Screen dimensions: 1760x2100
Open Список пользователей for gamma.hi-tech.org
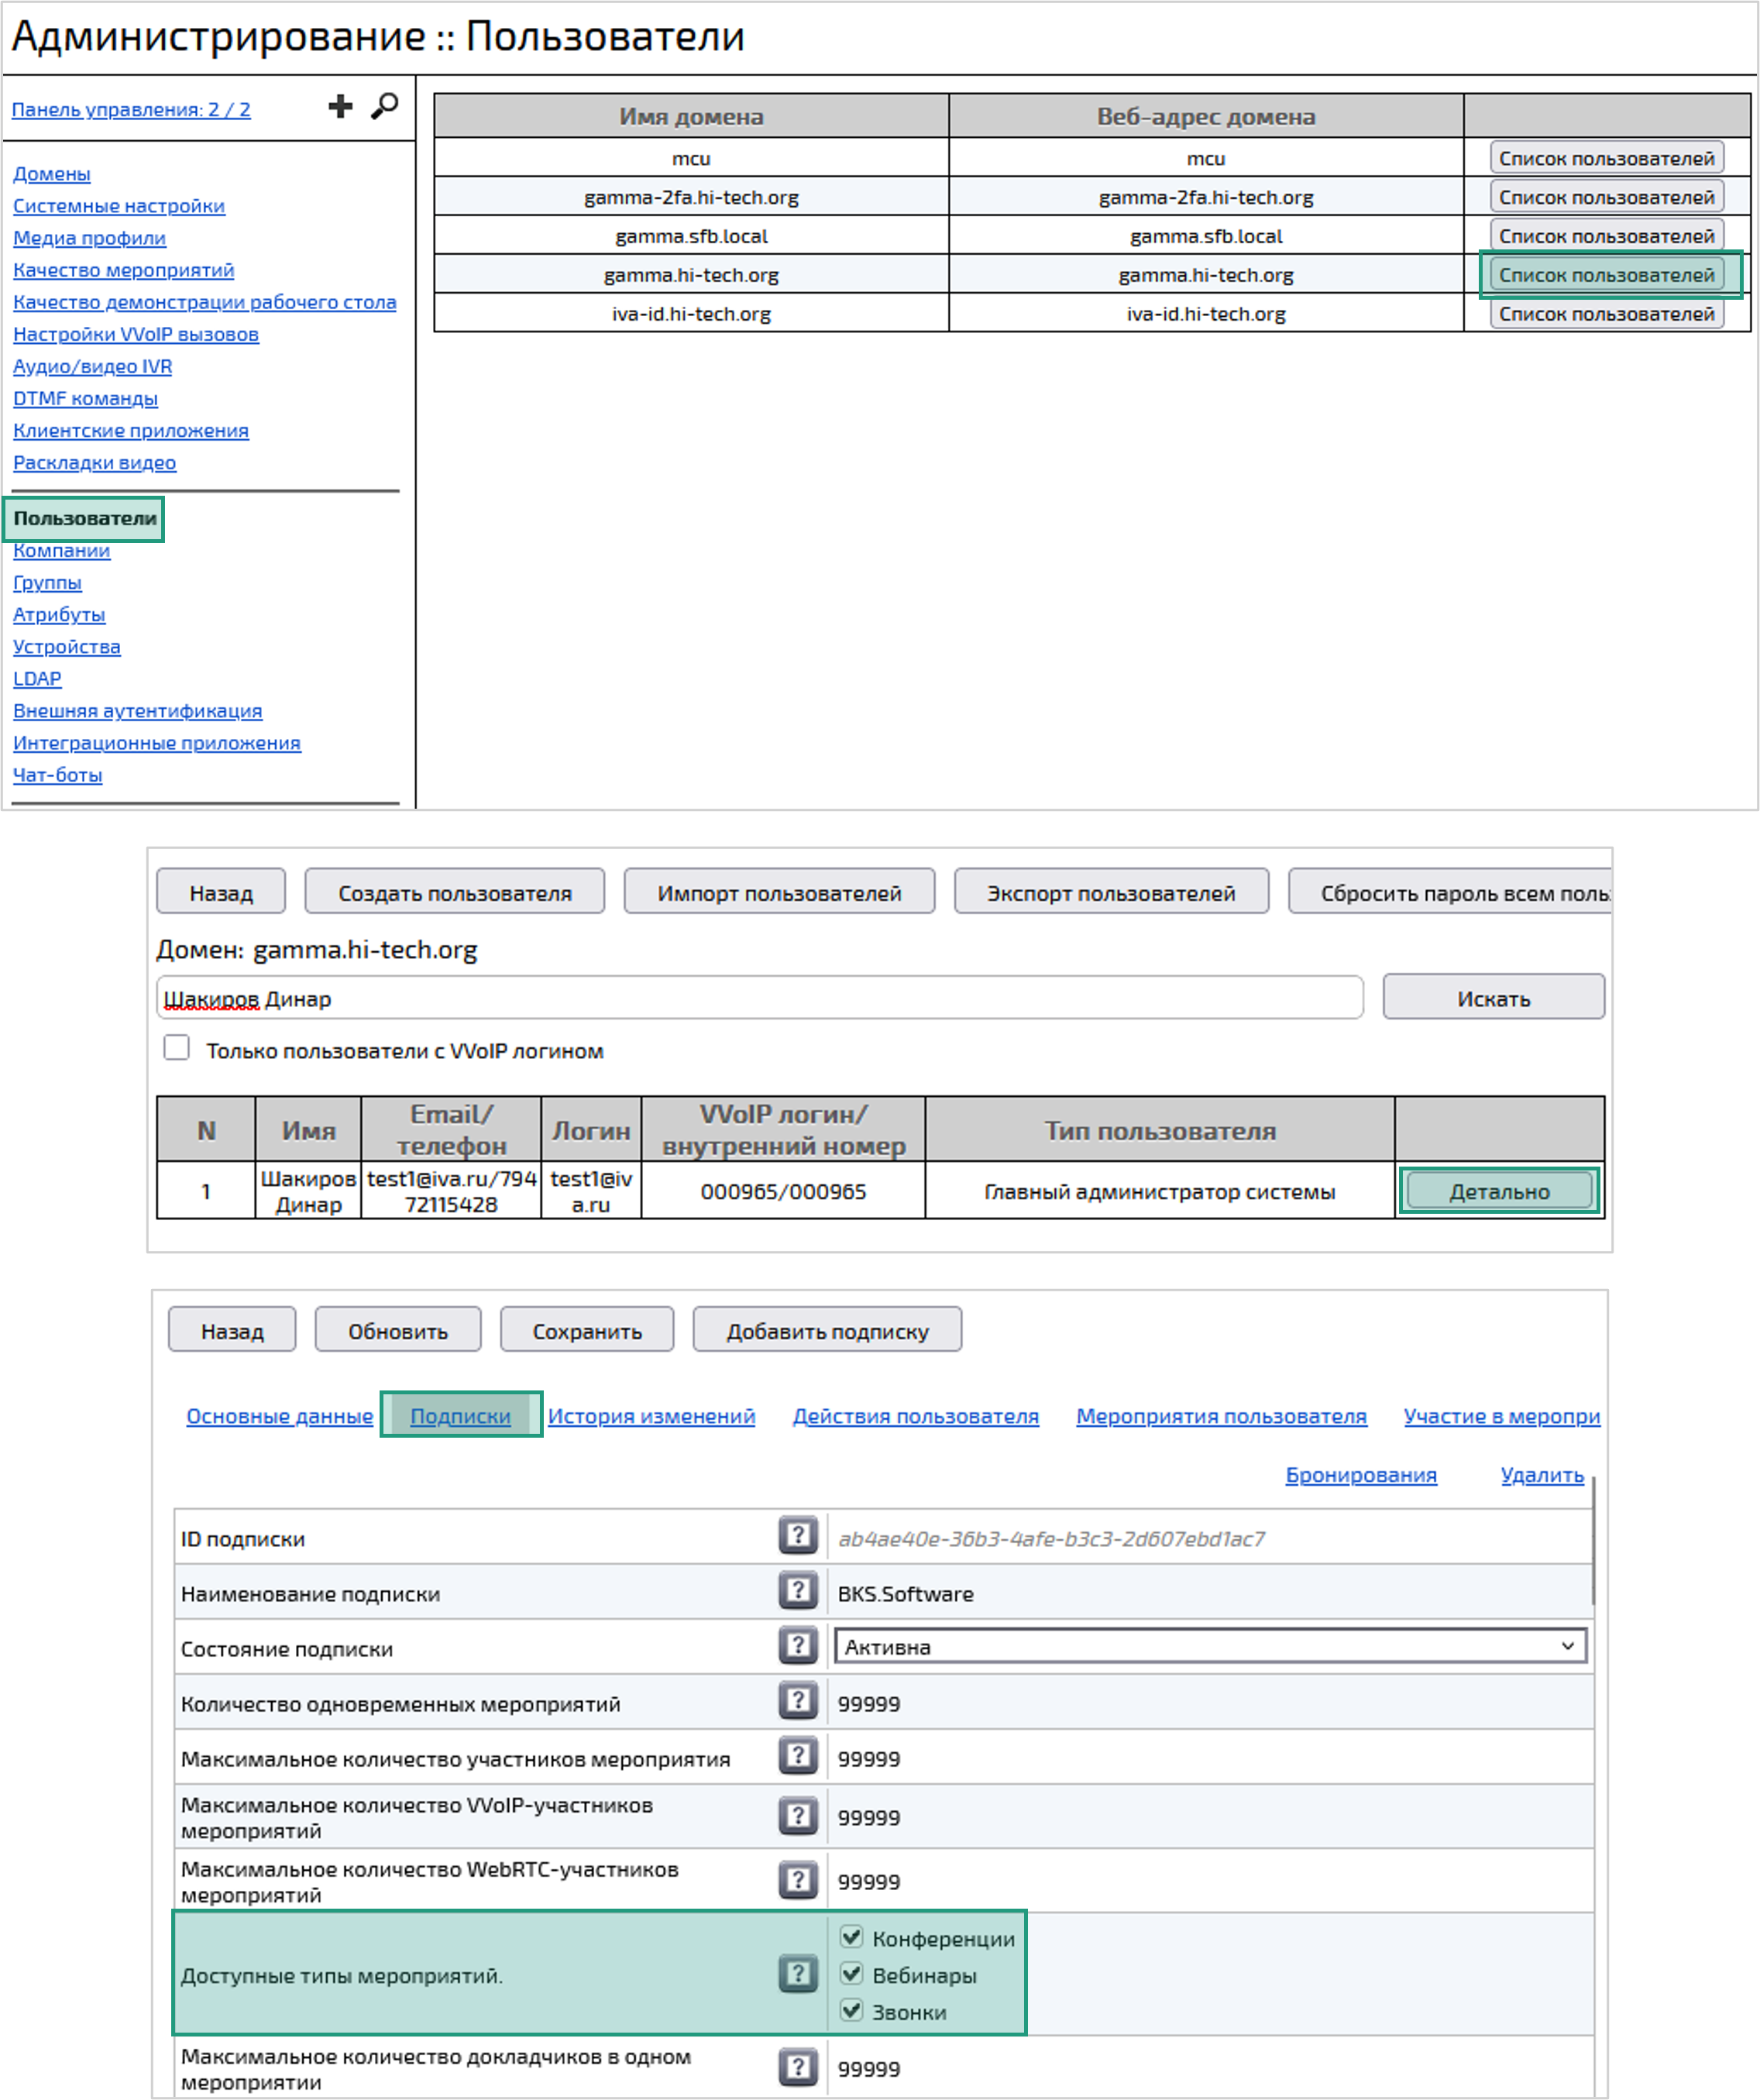click(x=1606, y=275)
